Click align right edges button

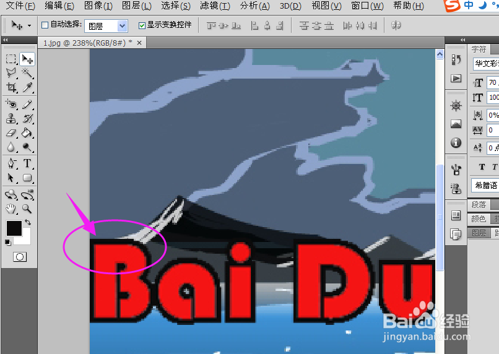[x=280, y=25]
